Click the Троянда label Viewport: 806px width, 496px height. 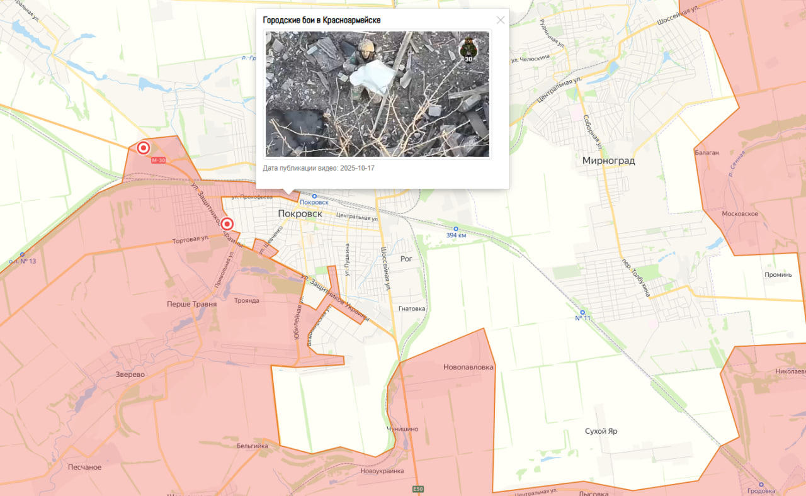tap(246, 300)
